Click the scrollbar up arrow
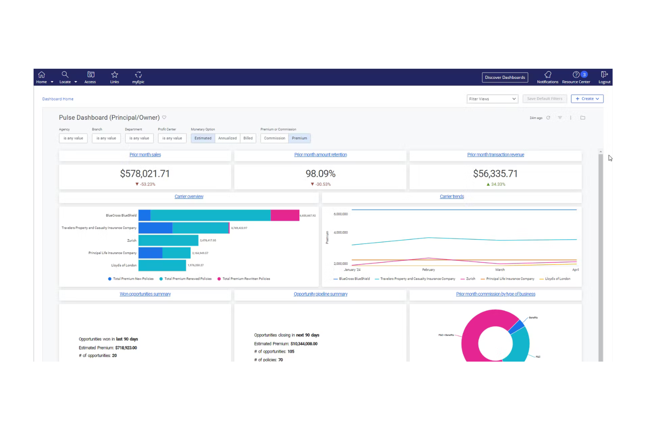The width and height of the screenshot is (646, 430). (x=601, y=152)
